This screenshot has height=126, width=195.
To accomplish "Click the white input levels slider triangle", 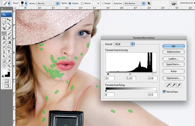I will point(153,74).
